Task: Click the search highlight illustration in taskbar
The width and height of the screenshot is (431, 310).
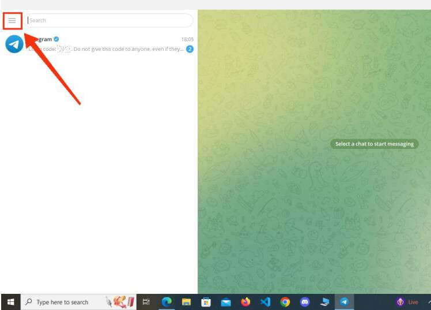Action: click(120, 302)
